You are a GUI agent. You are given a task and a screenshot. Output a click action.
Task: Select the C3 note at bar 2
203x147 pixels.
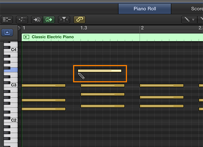coord(162,85)
